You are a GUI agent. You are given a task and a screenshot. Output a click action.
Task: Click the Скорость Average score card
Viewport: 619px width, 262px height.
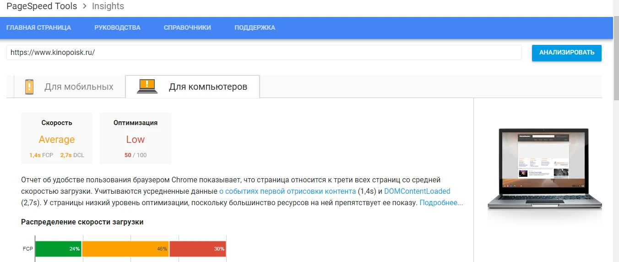click(x=57, y=138)
